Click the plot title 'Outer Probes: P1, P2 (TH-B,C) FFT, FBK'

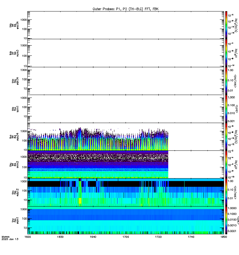[126, 9]
